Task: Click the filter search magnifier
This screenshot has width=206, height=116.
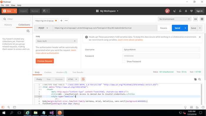Action: 5,19
